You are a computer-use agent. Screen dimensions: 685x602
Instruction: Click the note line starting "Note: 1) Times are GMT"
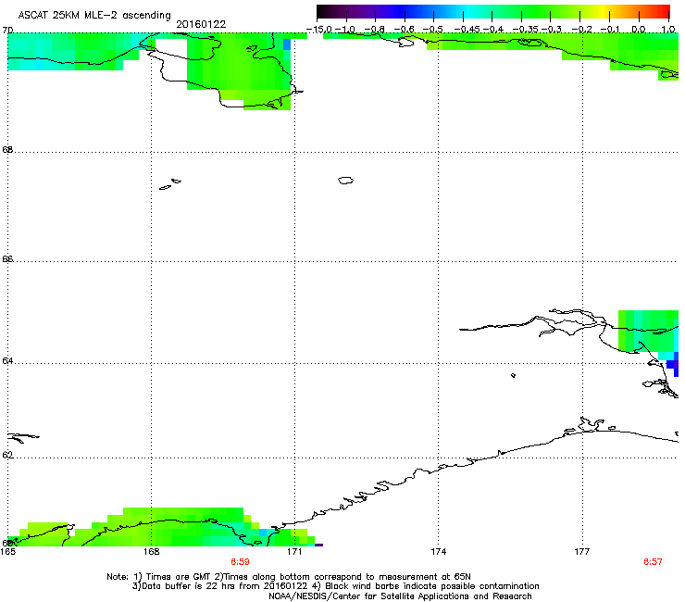pos(289,577)
